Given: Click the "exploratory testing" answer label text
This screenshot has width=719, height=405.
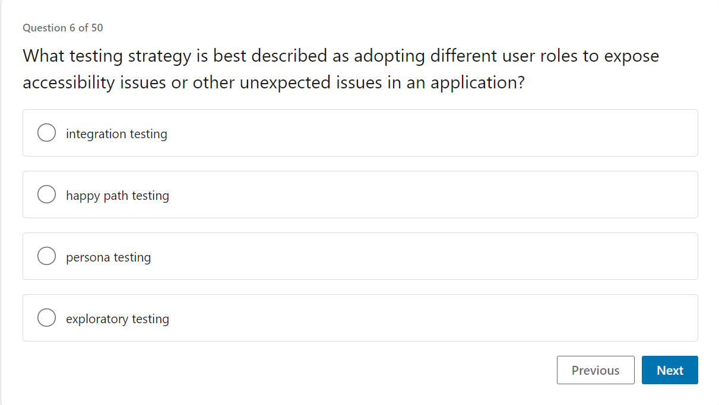Looking at the screenshot, I should click(x=118, y=319).
